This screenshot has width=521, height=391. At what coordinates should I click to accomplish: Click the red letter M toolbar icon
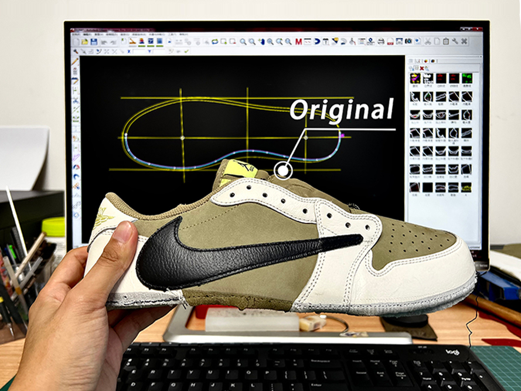298,42
